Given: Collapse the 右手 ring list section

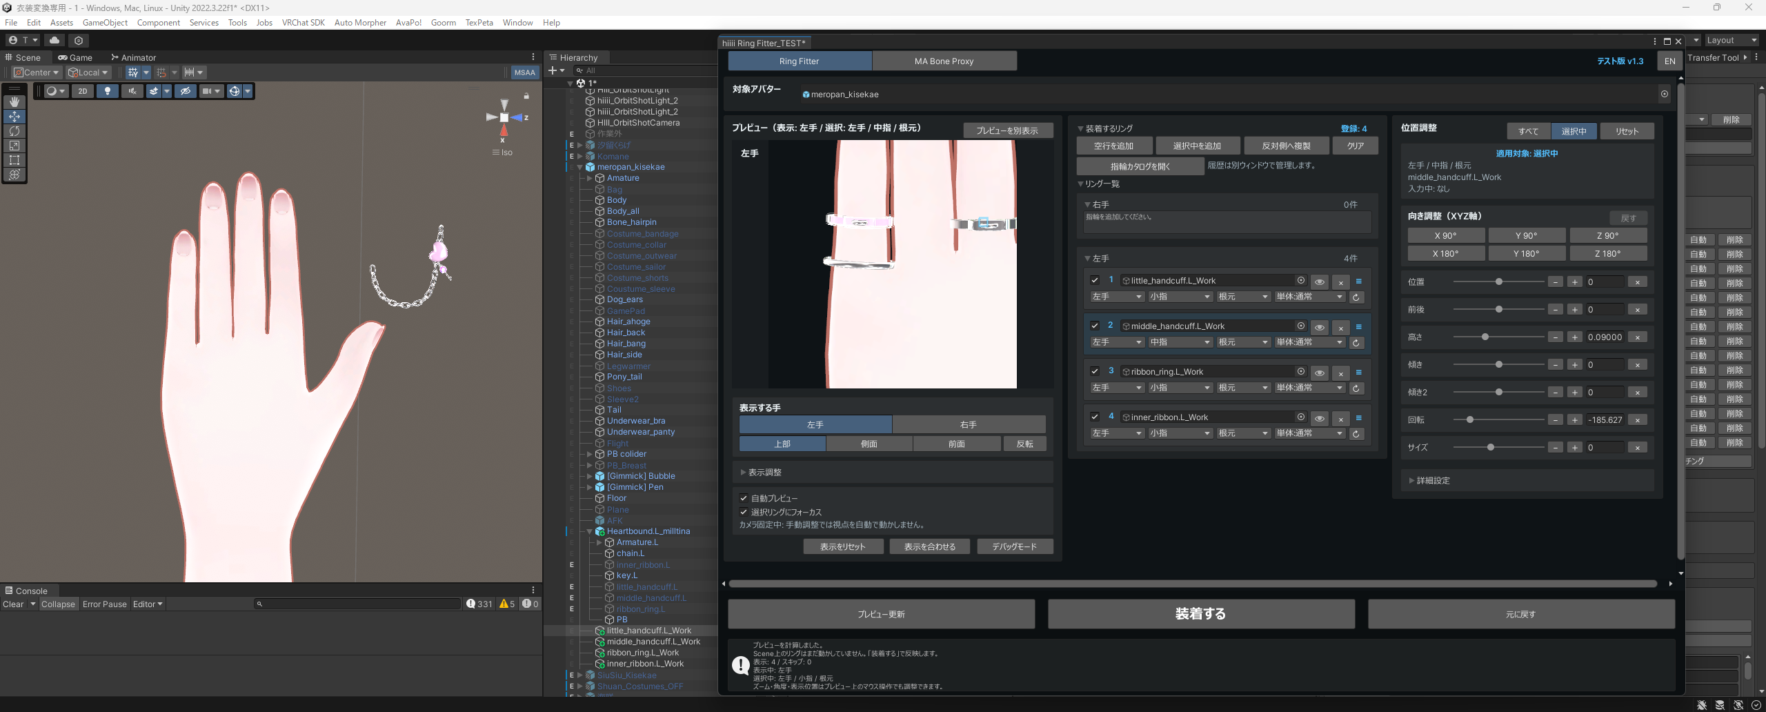Looking at the screenshot, I should (1088, 205).
